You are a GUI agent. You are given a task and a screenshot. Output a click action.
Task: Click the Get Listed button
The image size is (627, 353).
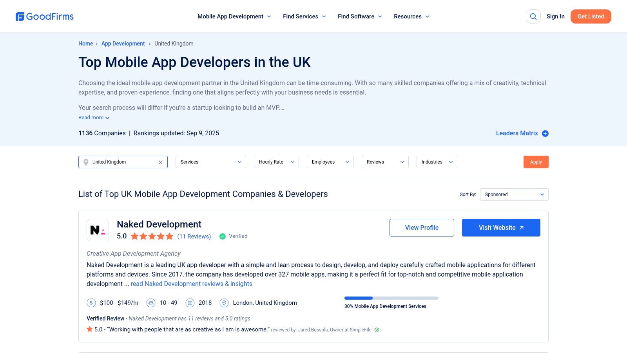point(591,16)
